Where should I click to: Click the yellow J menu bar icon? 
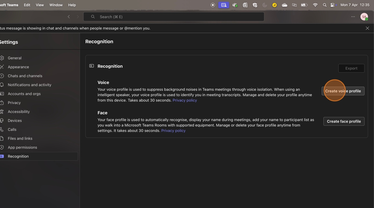pos(275,5)
